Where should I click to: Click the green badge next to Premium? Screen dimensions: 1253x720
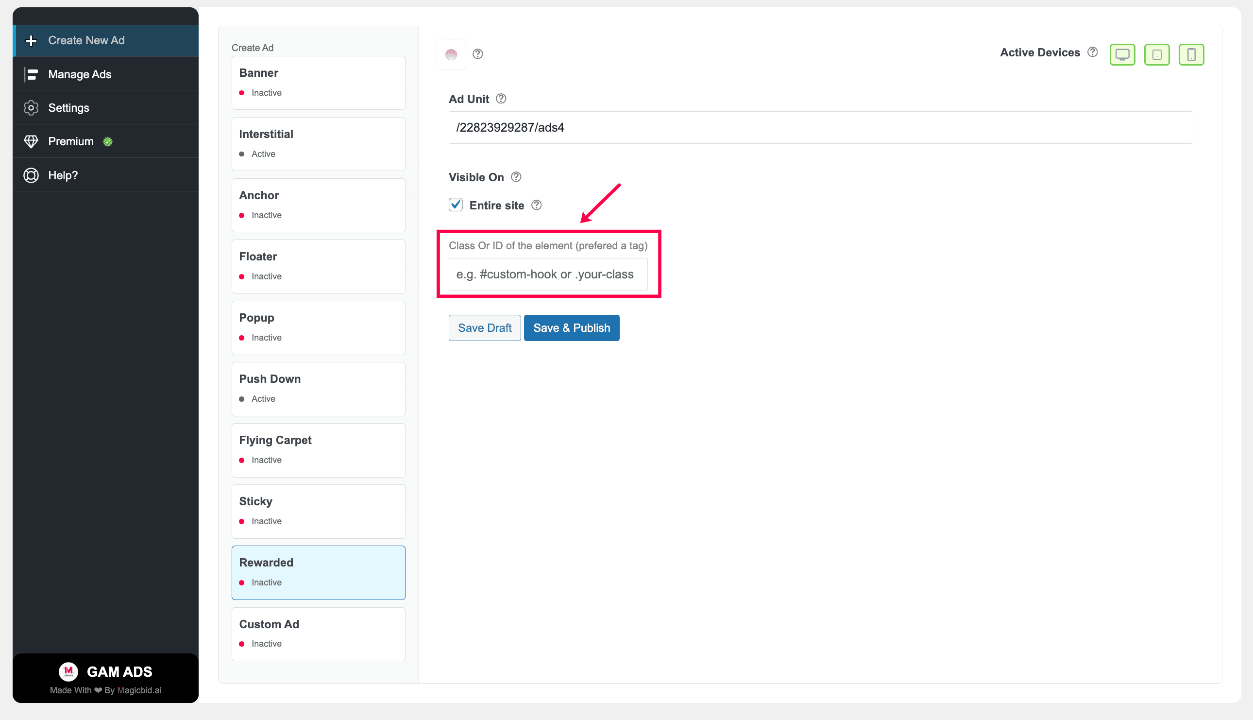[x=108, y=142]
